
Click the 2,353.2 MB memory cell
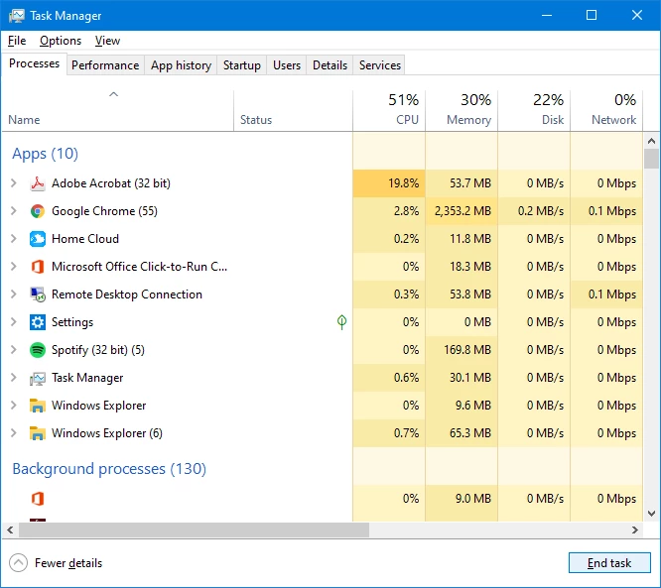pos(462,211)
